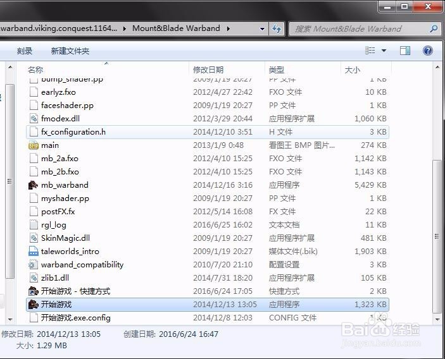
Task: Click the taleworlds_intro media file icon
Action: (34, 252)
